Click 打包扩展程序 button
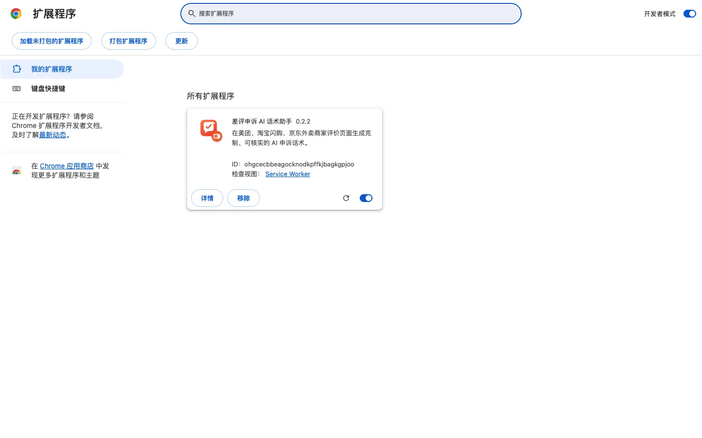Viewport: 702px width, 438px height. 129,41
